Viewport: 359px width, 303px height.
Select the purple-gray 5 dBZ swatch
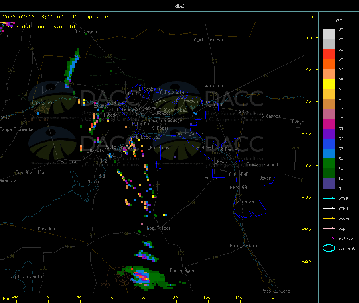[329, 184]
